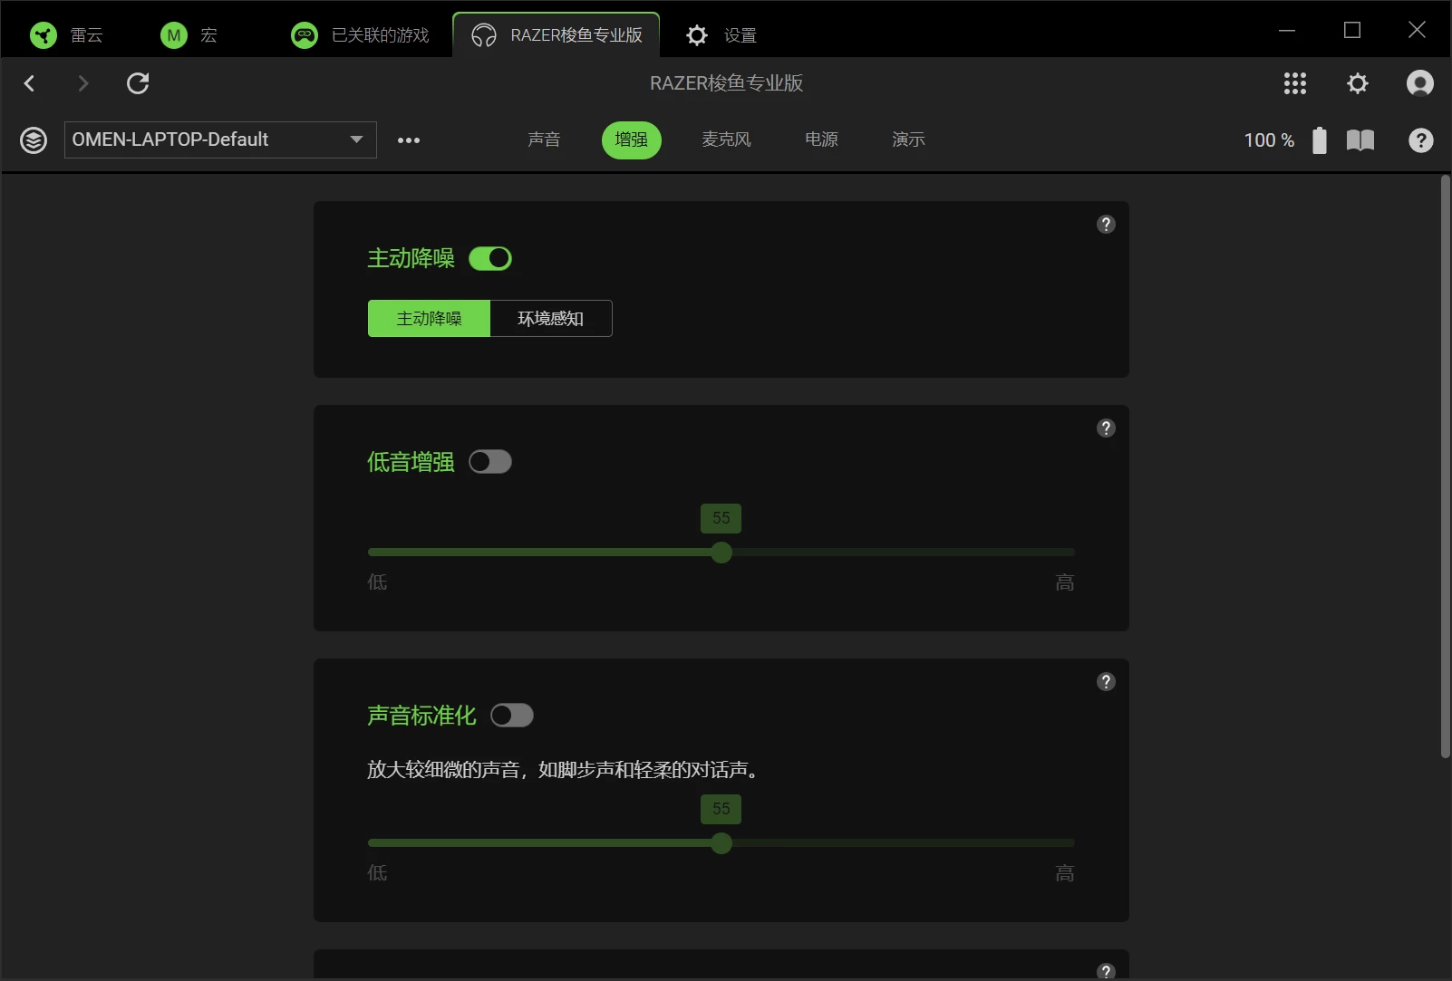The width and height of the screenshot is (1452, 981).
Task: Maximize the Razer Synapse window
Action: tap(1352, 30)
